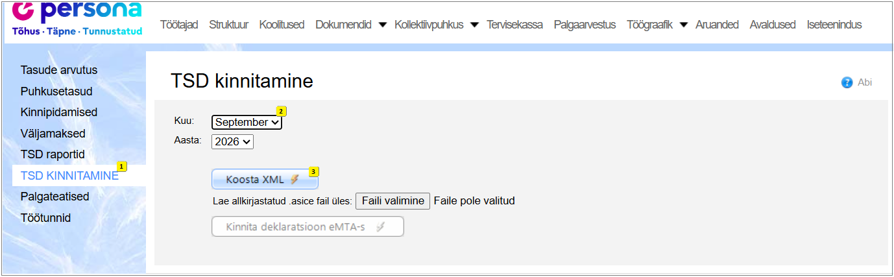Select TSD KINNITAMINE sidebar item
The height and width of the screenshot is (277, 894).
[x=69, y=176]
